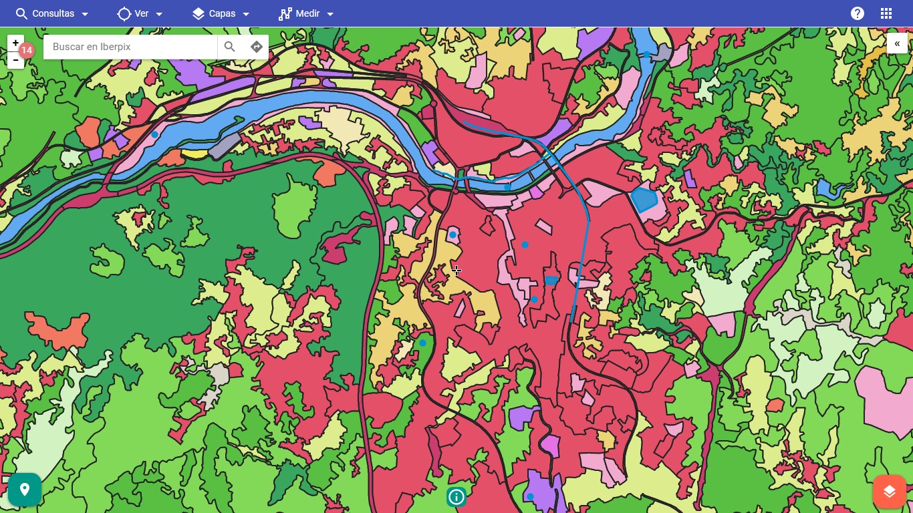
Task: Open the Consultas menu
Action: pos(52,13)
